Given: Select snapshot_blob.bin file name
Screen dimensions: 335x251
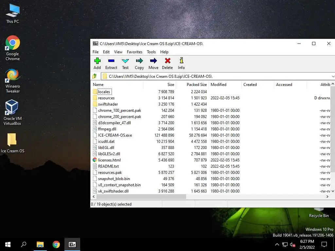Looking at the screenshot, I should pos(114,179).
